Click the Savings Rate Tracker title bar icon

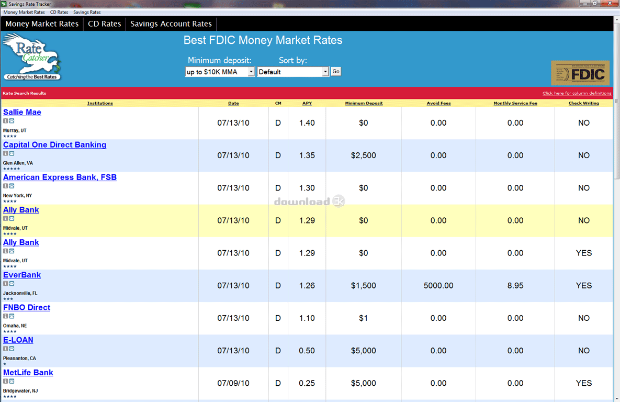(4, 4)
